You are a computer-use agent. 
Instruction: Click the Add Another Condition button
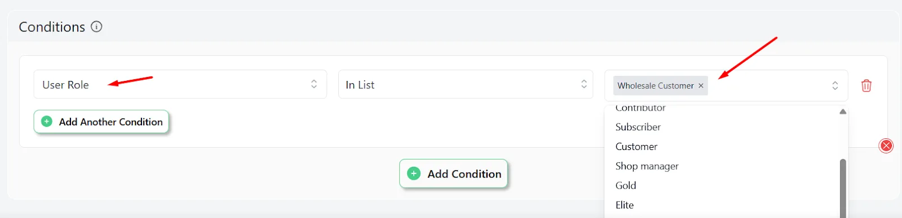click(x=101, y=121)
